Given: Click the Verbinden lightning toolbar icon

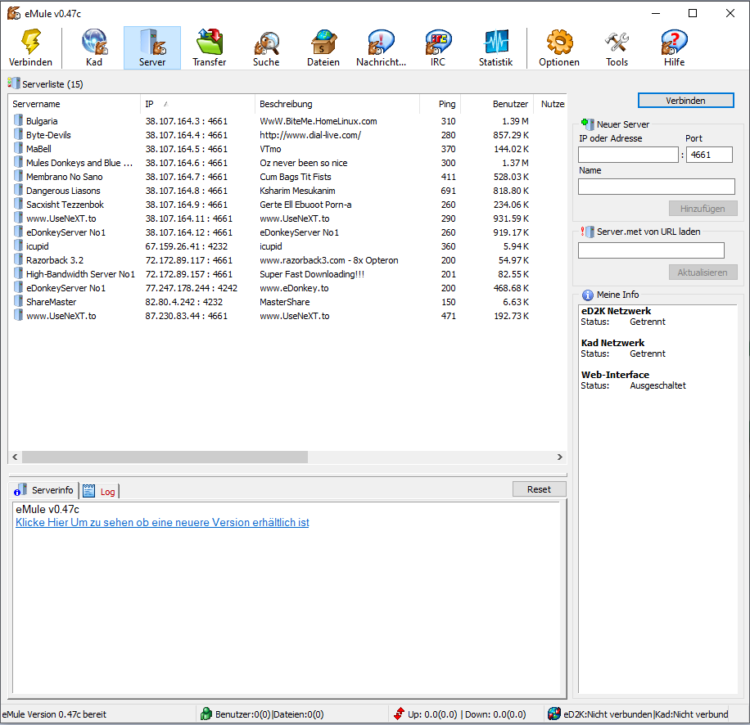Looking at the screenshot, I should pyautogui.click(x=30, y=47).
